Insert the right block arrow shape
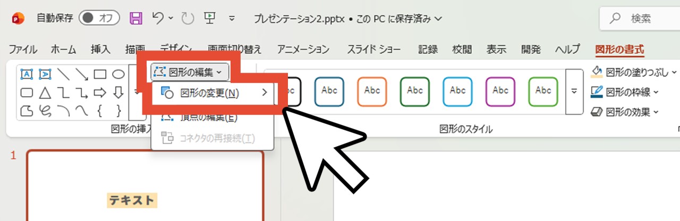The width and height of the screenshot is (680, 221). (x=100, y=93)
